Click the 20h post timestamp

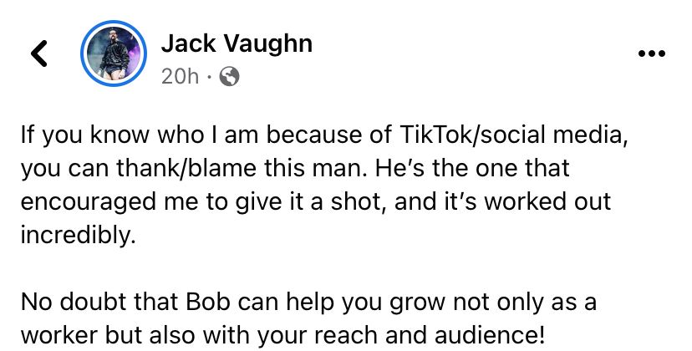tap(180, 76)
